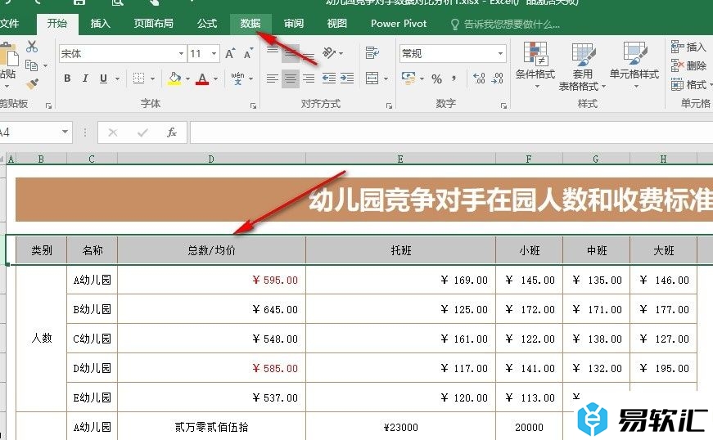This screenshot has height=440, width=713.
Task: Apply comma style
Action: click(x=454, y=79)
